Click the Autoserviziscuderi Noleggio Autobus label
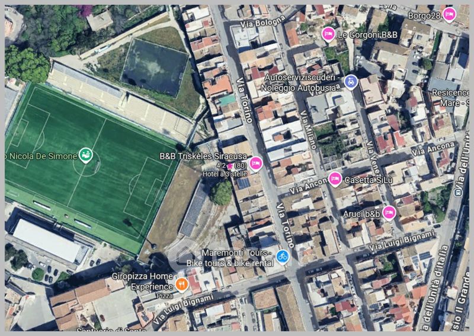Screen dimensions: 474x336 coord(302,83)
